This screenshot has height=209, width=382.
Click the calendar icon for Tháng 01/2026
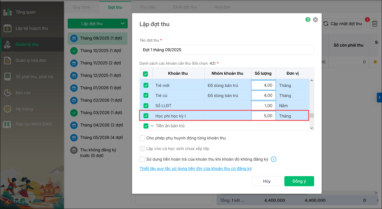click(74, 88)
